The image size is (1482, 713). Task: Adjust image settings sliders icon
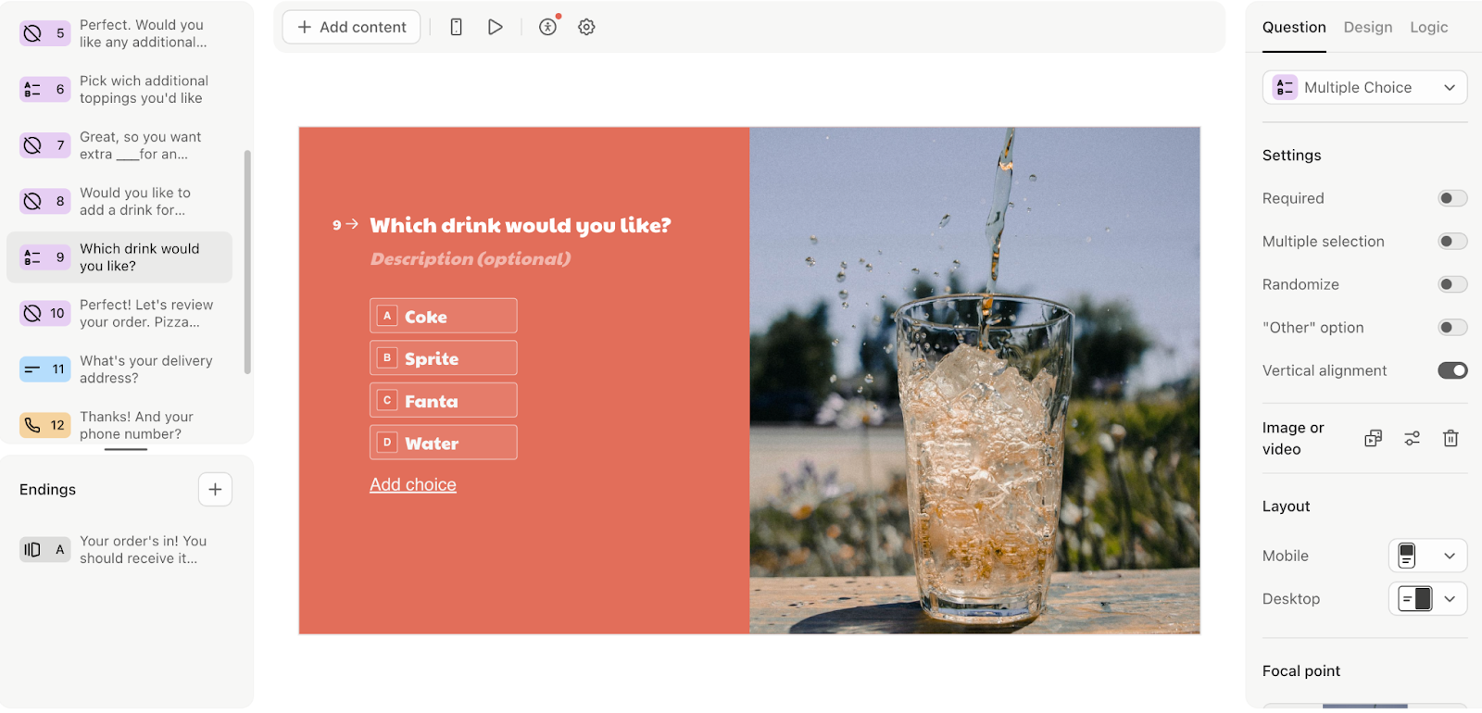click(1412, 438)
